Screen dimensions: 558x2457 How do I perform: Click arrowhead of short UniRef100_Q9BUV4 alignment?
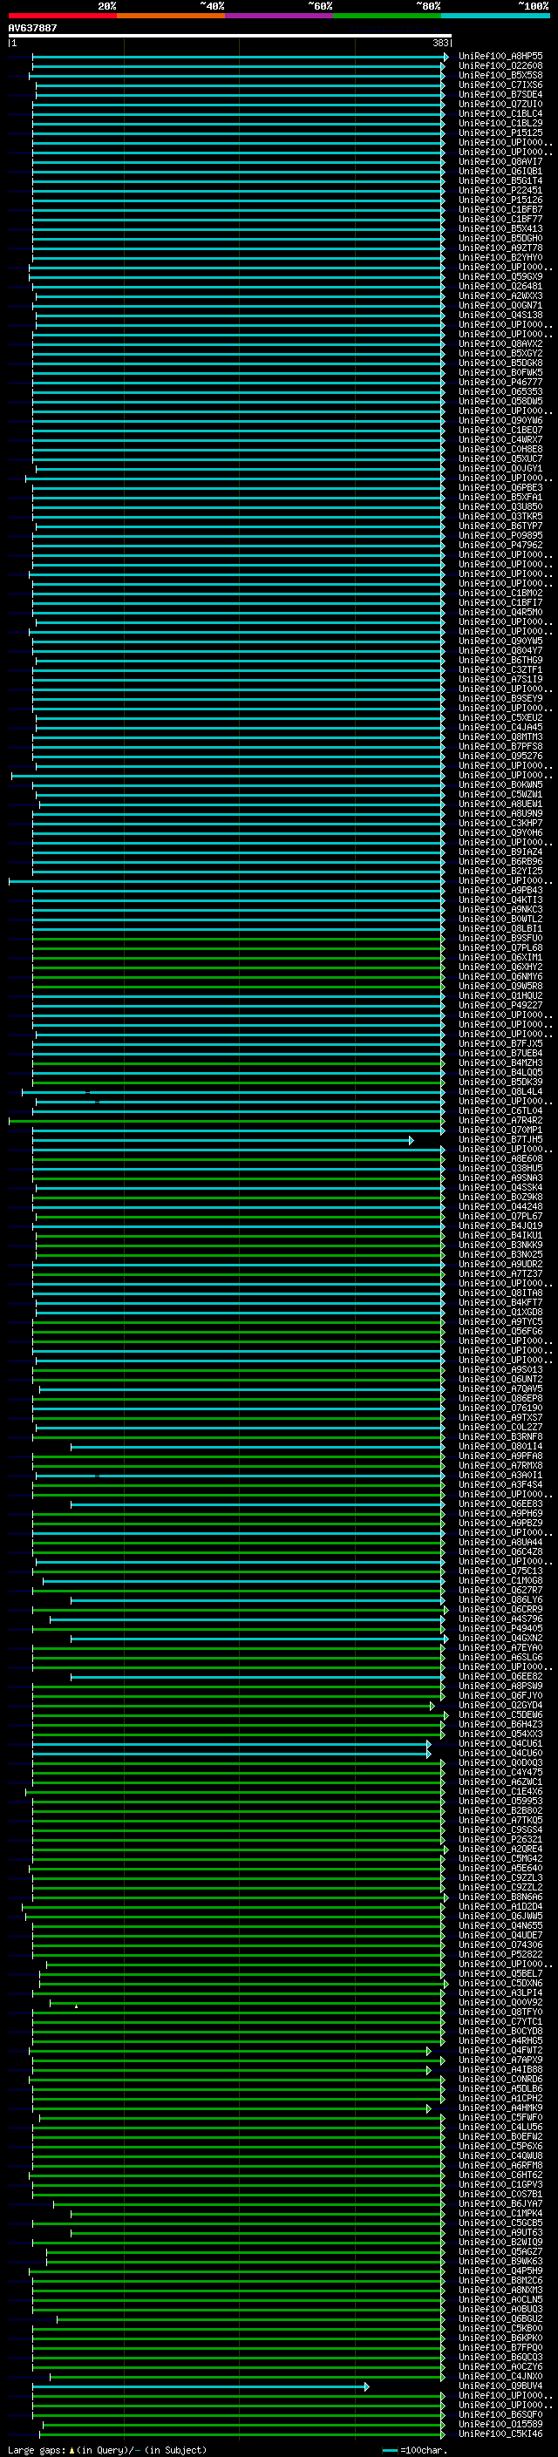366,2386
